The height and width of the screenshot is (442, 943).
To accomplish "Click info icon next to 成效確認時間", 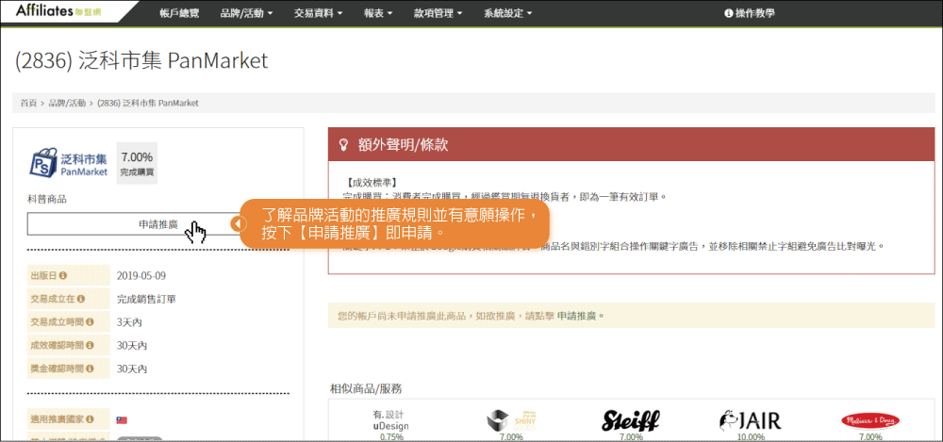I will [90, 345].
